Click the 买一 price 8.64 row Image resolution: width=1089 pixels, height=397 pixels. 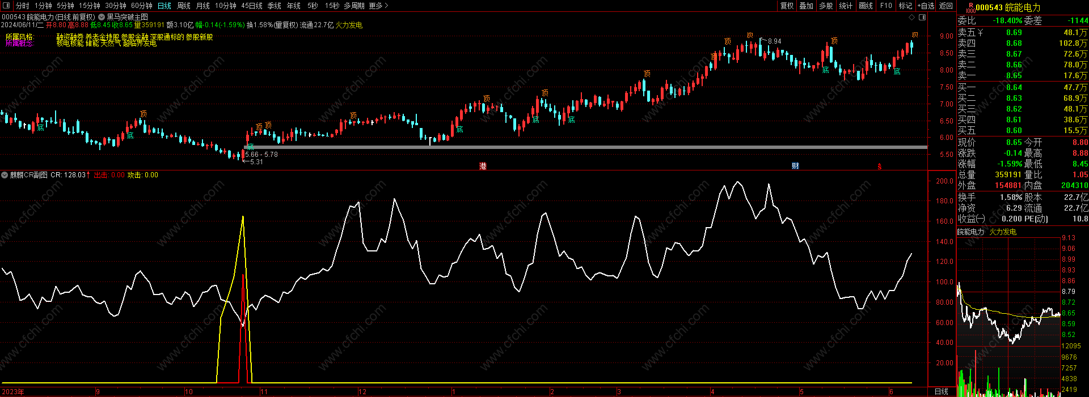(x=1023, y=87)
